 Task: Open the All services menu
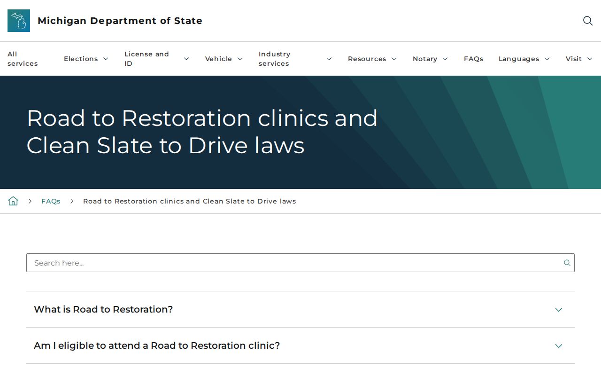click(x=23, y=59)
